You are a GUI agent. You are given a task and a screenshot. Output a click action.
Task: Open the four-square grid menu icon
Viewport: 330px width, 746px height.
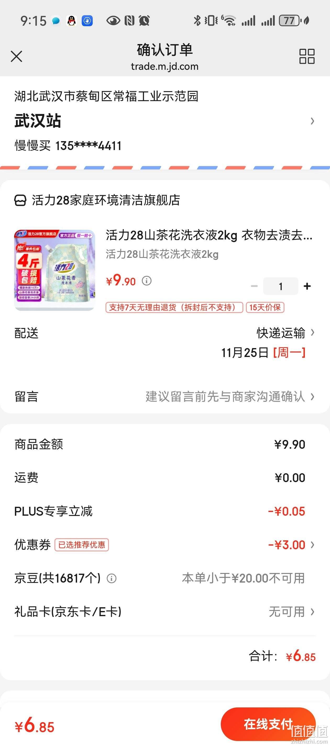pyautogui.click(x=307, y=56)
